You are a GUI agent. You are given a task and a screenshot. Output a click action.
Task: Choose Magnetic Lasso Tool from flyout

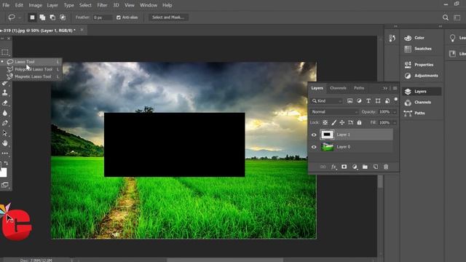[33, 76]
